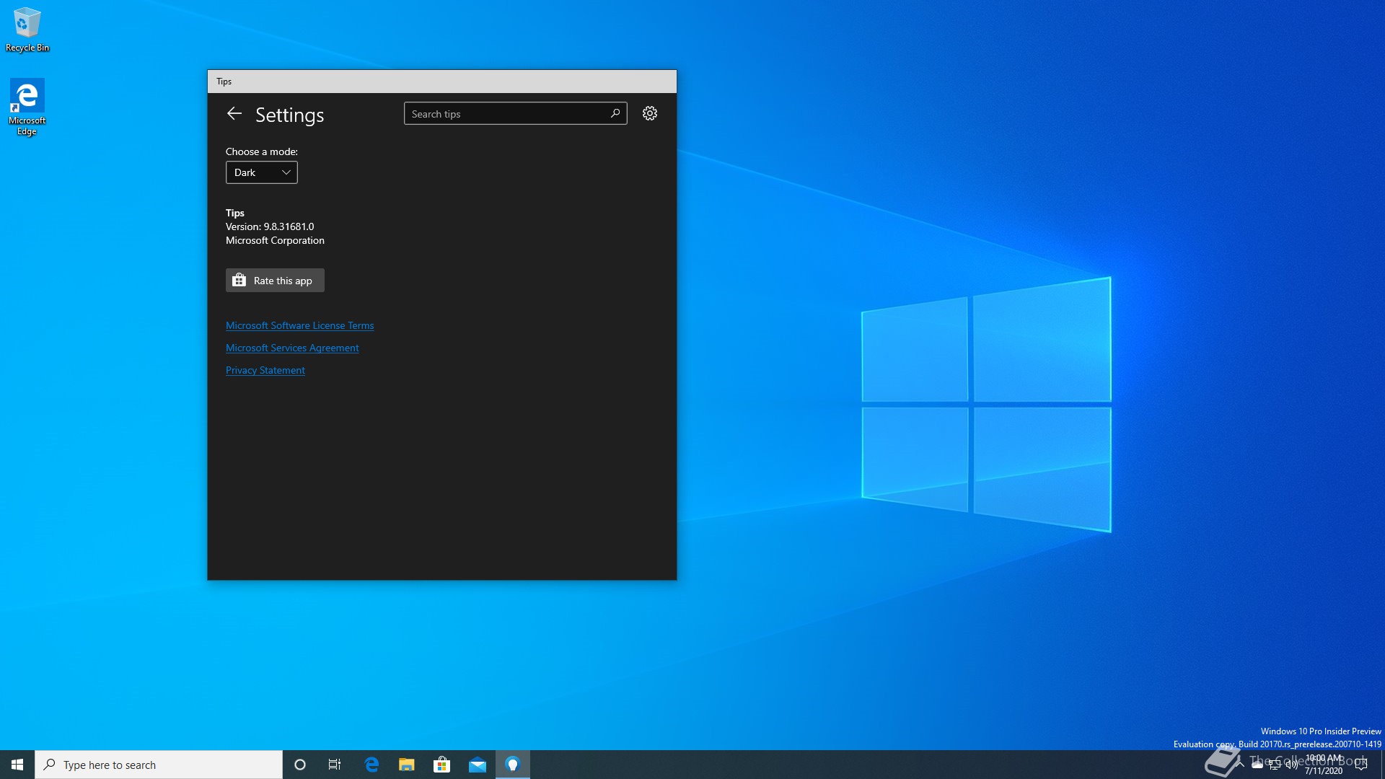Open the volume speaker tray icon
Screen dimensions: 1385x779
tap(1292, 765)
